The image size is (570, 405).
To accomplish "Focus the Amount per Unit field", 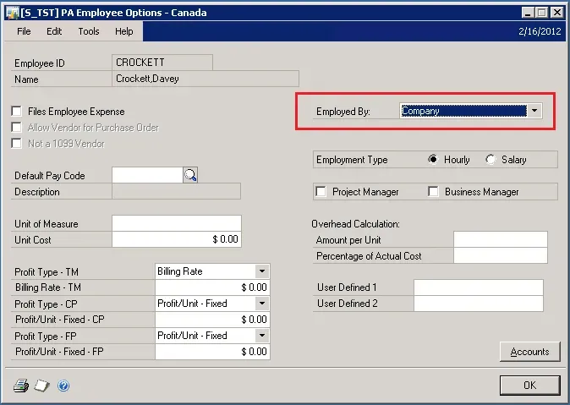I will [500, 239].
